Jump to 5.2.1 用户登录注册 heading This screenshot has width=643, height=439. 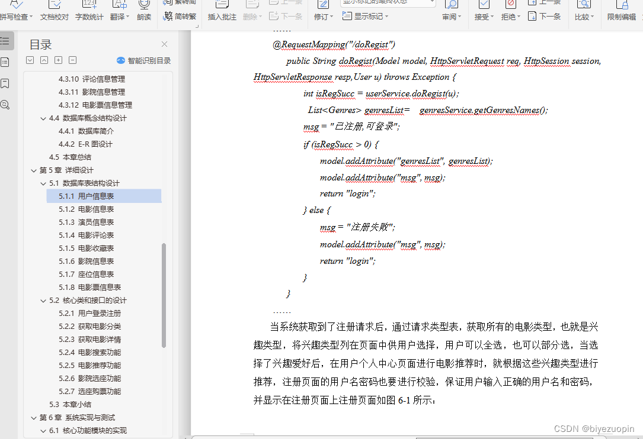pyautogui.click(x=90, y=314)
